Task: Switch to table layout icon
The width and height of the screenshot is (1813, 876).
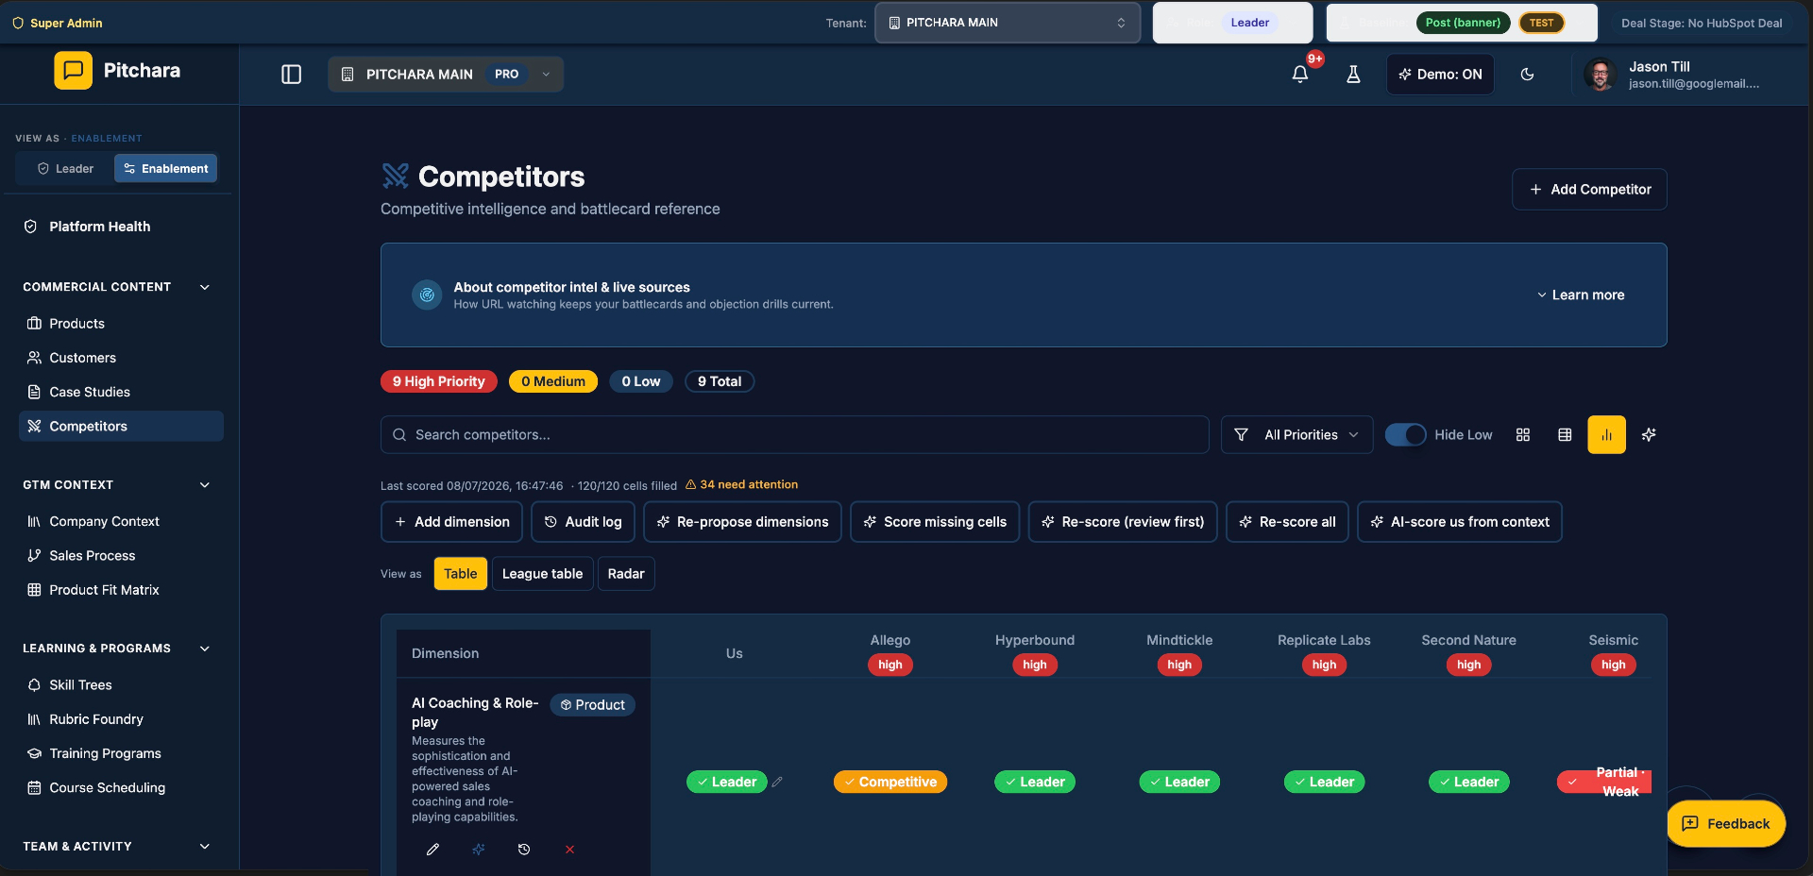Action: coord(1565,435)
